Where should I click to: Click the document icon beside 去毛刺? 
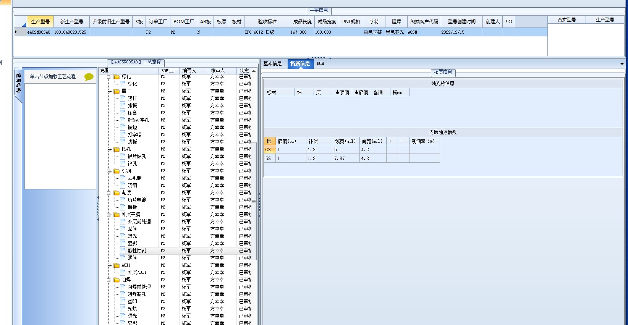123,178
